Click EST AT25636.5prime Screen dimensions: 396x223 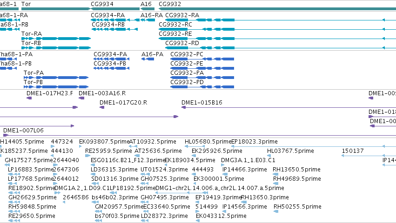[x=158, y=151]
